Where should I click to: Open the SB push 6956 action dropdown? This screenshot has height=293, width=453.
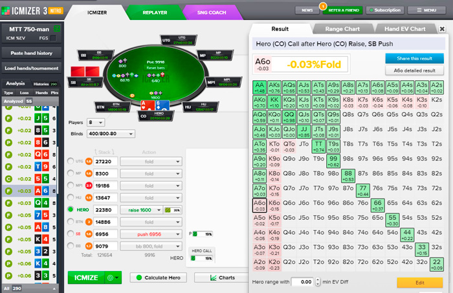click(151, 234)
